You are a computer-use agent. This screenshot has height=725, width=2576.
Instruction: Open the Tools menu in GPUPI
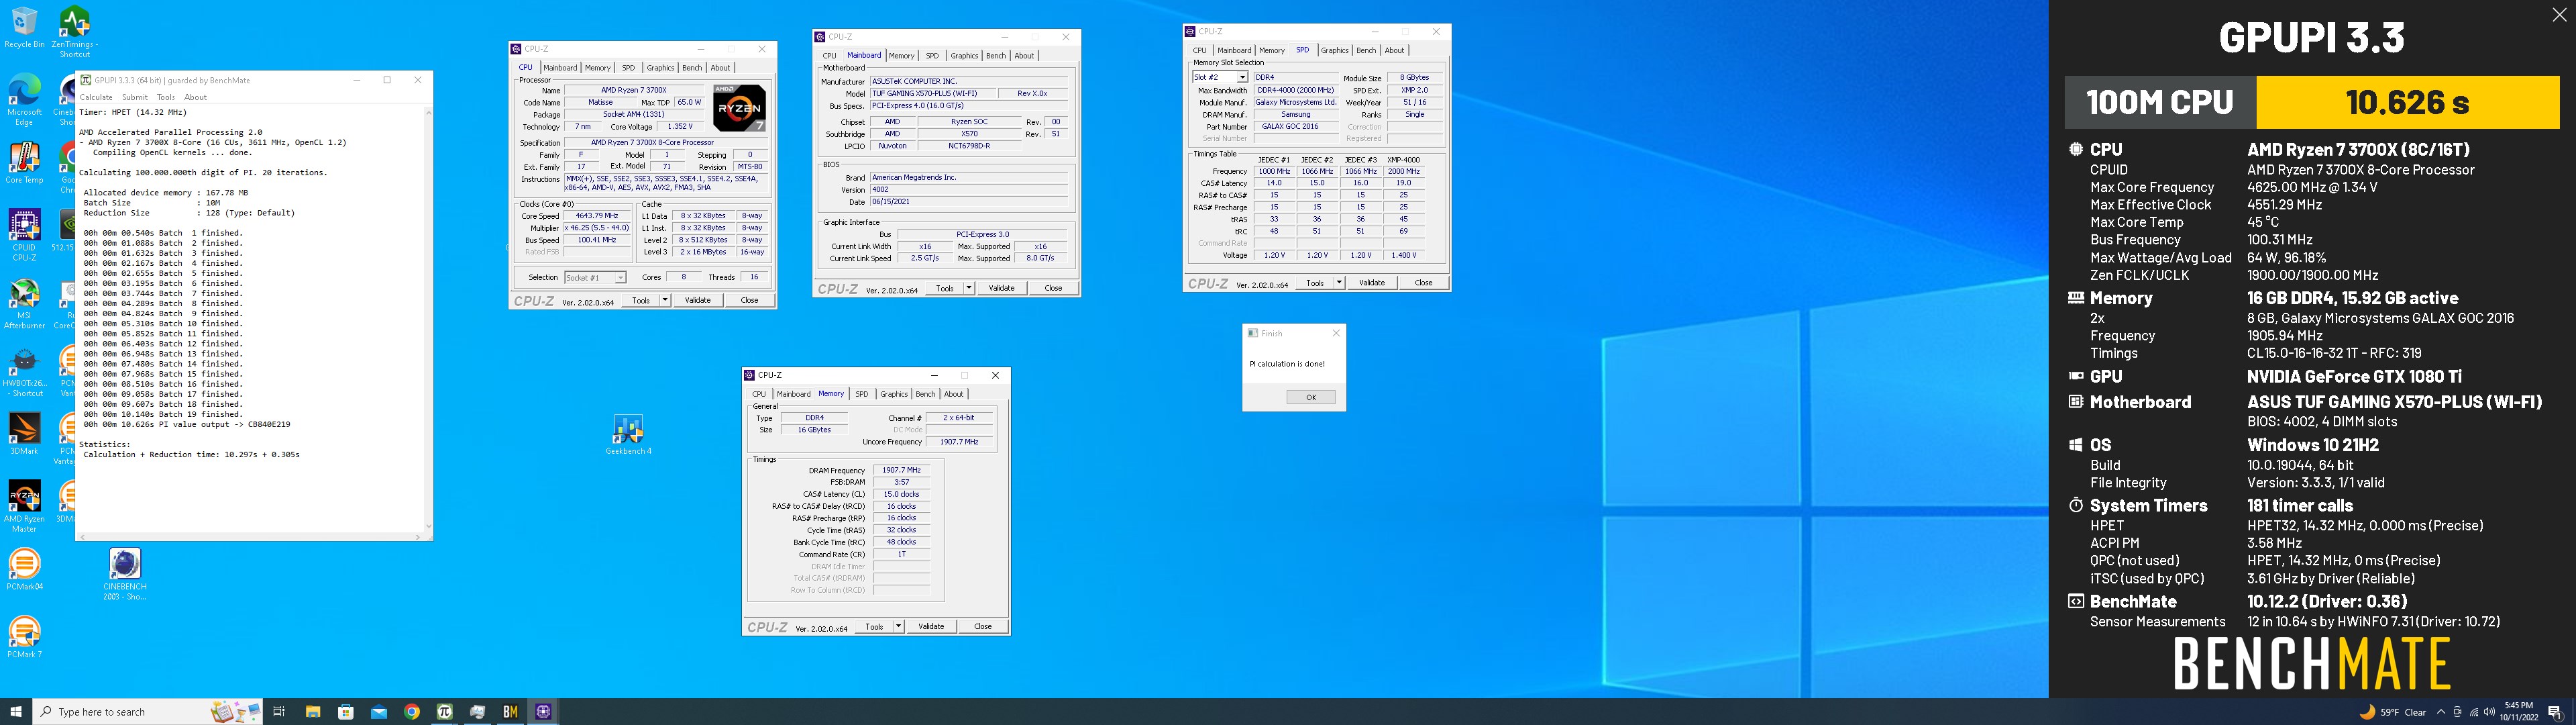(166, 97)
